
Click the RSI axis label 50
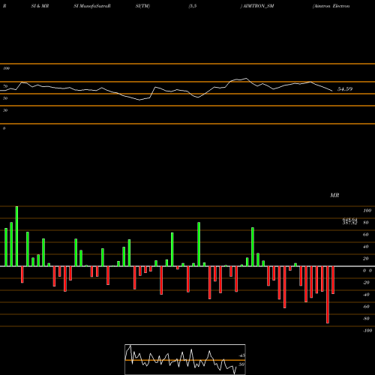(5, 98)
